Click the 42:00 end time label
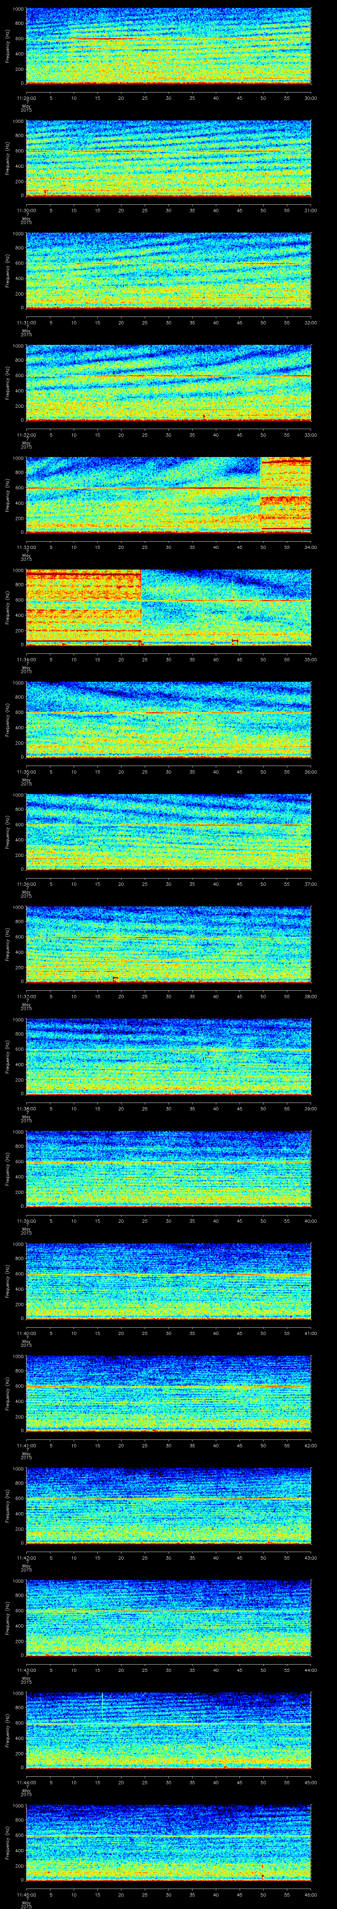 pos(310,1445)
